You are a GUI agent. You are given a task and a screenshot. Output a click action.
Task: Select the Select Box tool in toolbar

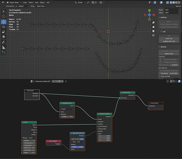tap(3, 11)
